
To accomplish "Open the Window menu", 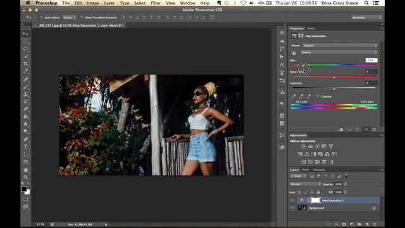I will pyautogui.click(x=187, y=3).
